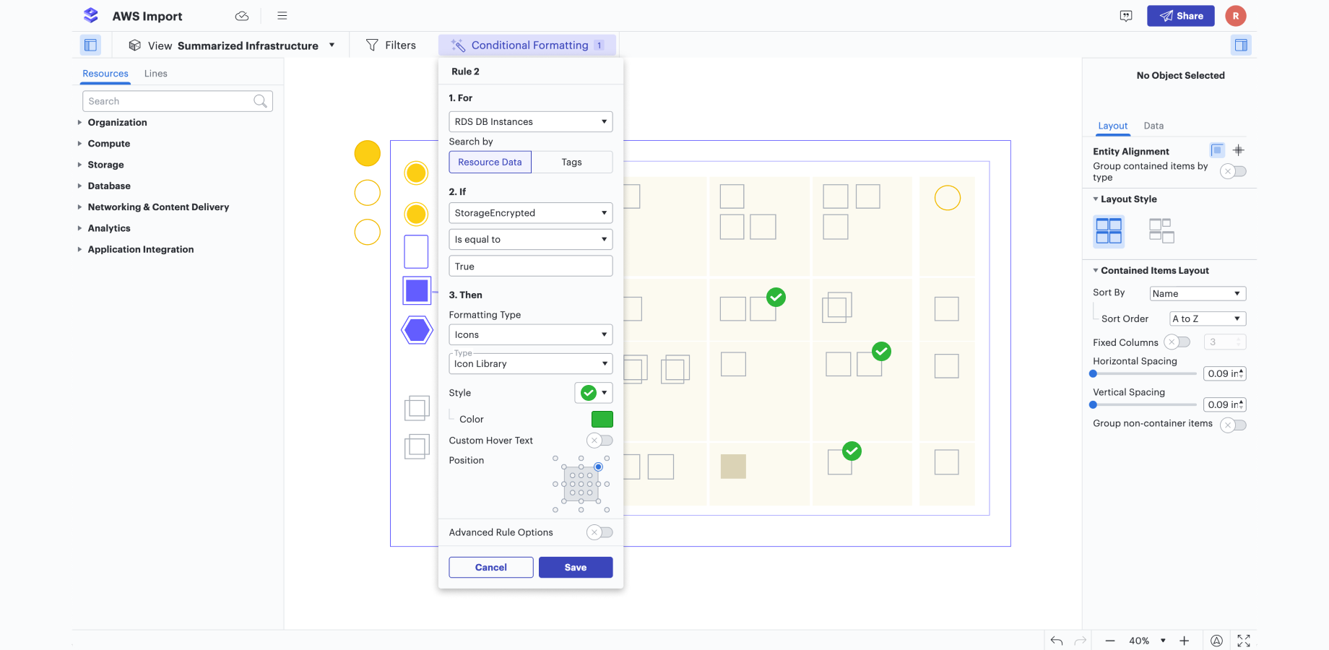Select the filled yellow circle outside the diagram
Image resolution: width=1329 pixels, height=650 pixels.
click(x=368, y=153)
